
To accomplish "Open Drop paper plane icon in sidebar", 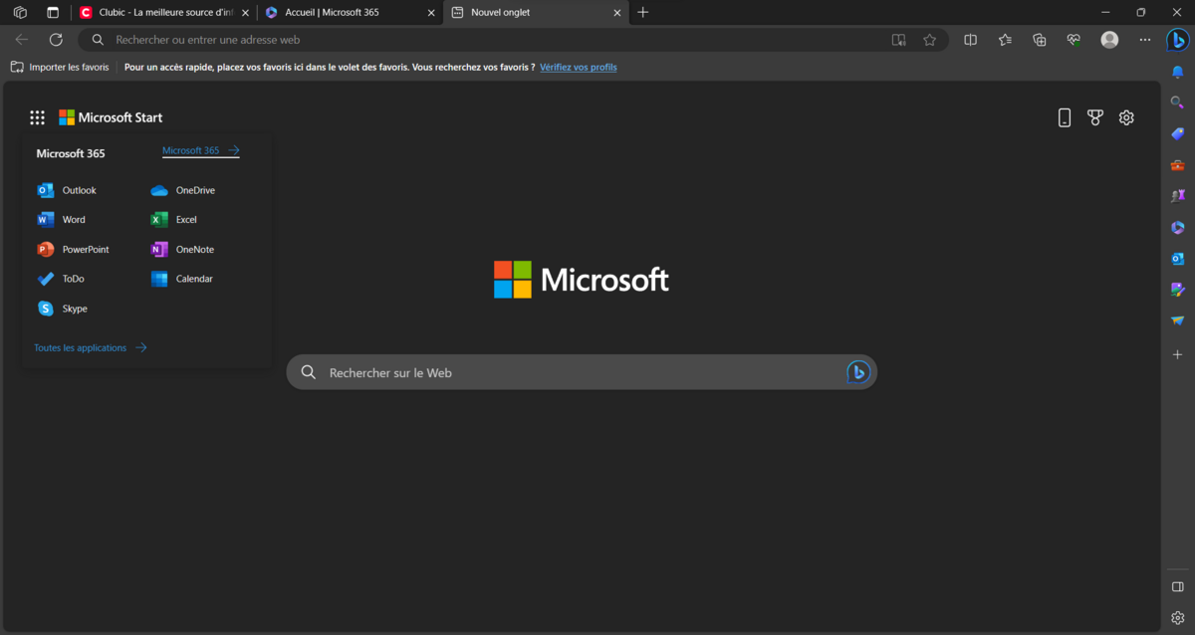I will click(1178, 320).
